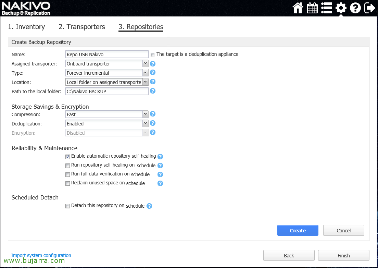
Task: Click the Finish button
Action: pyautogui.click(x=343, y=255)
